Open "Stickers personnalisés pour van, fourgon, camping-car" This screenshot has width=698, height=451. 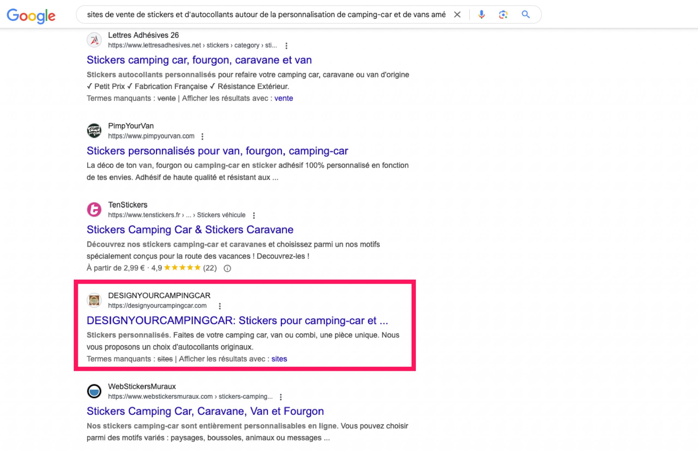tap(217, 151)
